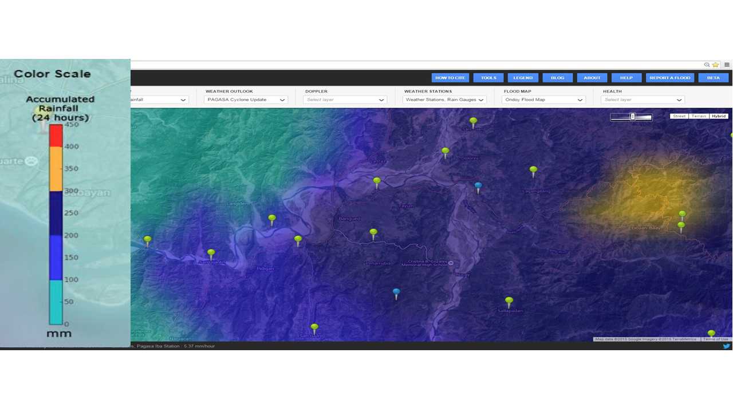Open the Health Select layer dropdown

(x=643, y=100)
